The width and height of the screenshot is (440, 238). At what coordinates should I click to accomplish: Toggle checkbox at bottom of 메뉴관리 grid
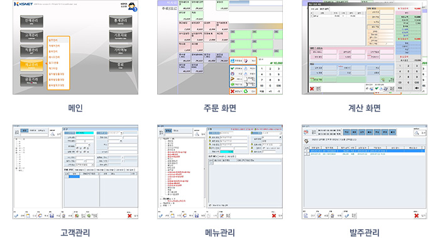211,205
